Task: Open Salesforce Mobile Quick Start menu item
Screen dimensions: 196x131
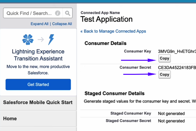Action: 38,102
